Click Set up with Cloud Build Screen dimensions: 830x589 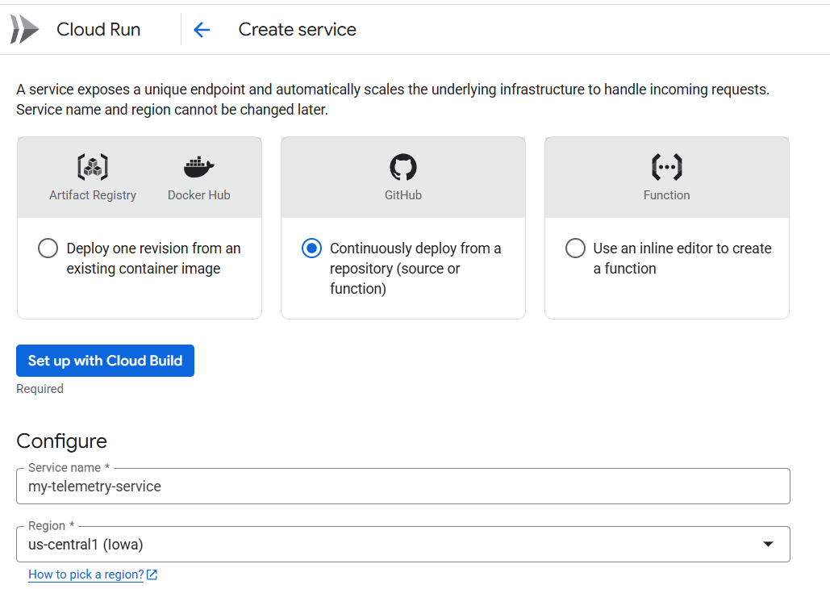(x=105, y=361)
